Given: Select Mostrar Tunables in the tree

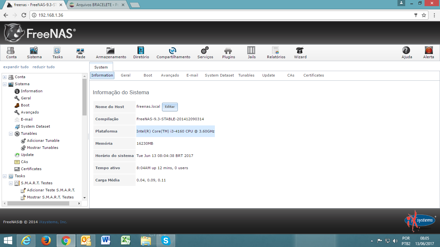Looking at the screenshot, I should [43, 148].
